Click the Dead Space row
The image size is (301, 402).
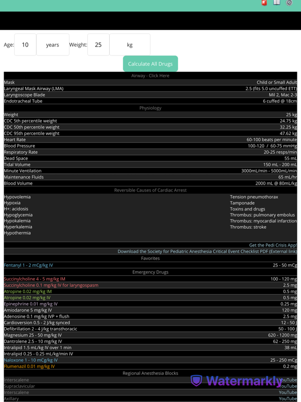tap(150, 158)
